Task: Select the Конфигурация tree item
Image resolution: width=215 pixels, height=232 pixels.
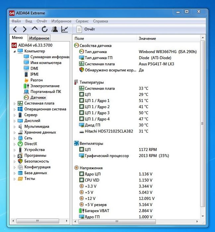Action: (x=37, y=167)
